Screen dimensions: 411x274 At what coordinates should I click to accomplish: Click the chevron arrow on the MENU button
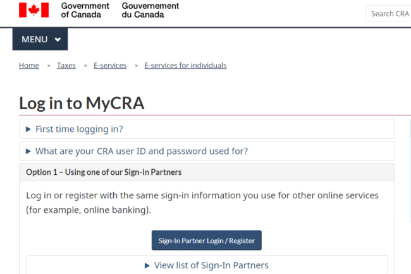tap(58, 40)
